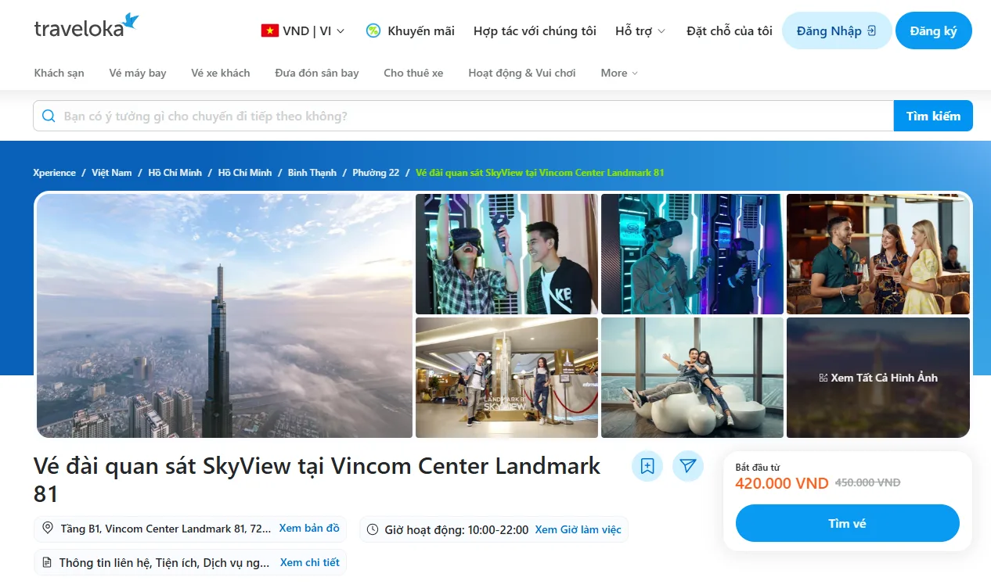Focus the trip idea search field
Screen dimensions: 991x588
point(463,116)
